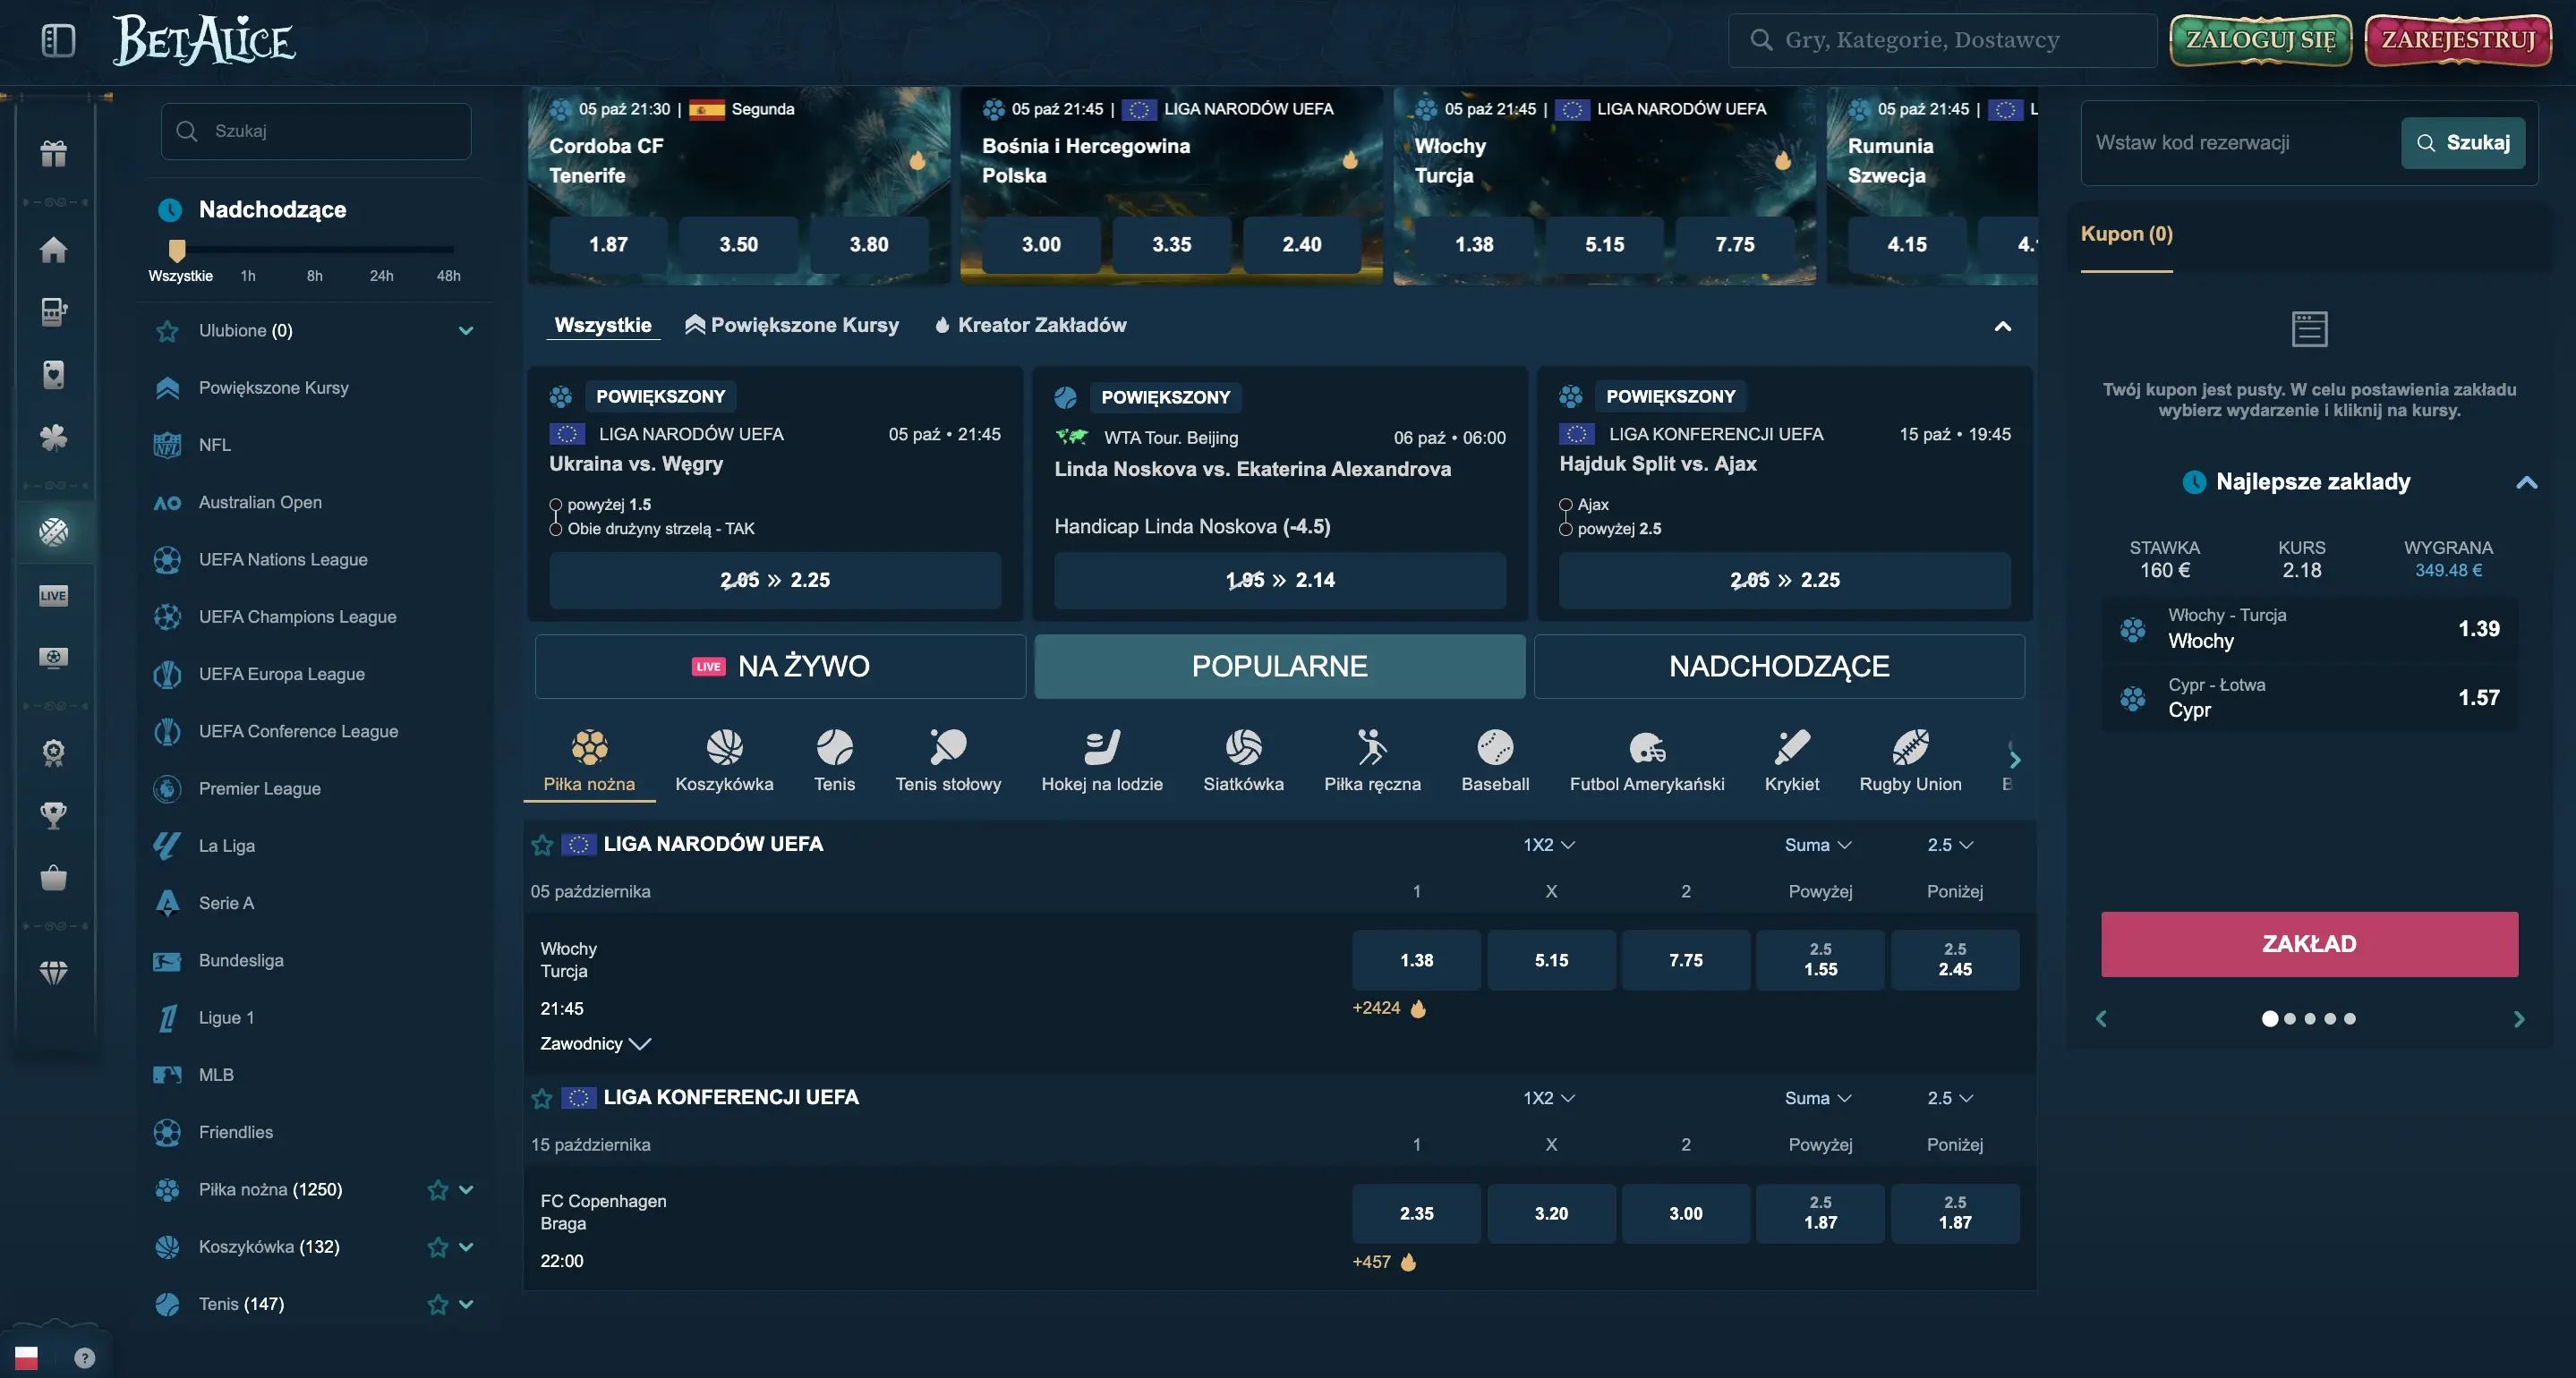Open the gift promotions icon in left rail
Viewport: 2576px width, 1378px height.
pos(54,154)
